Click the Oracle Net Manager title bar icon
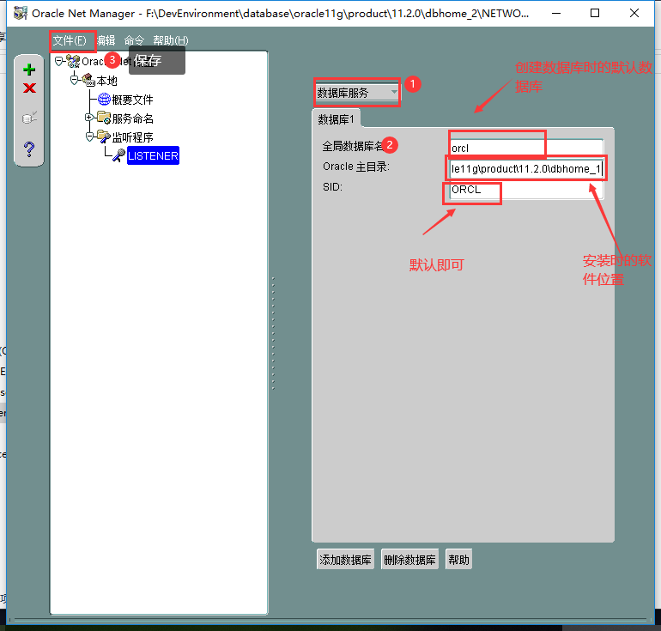661x631 pixels. click(20, 14)
